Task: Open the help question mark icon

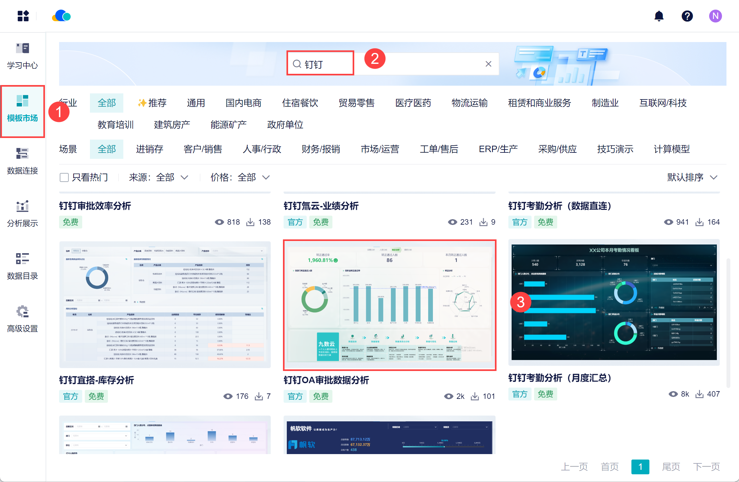Action: click(x=687, y=16)
